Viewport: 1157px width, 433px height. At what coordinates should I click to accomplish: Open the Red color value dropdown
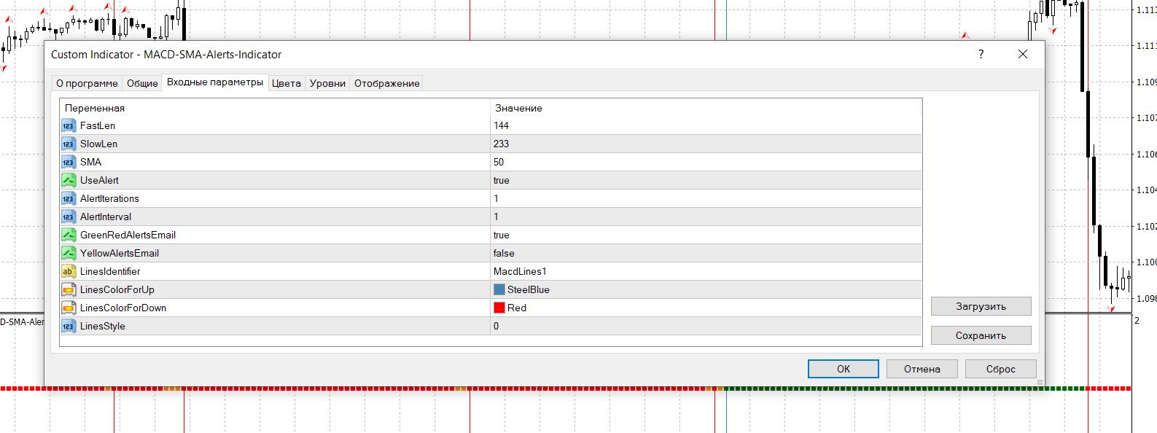(x=706, y=308)
